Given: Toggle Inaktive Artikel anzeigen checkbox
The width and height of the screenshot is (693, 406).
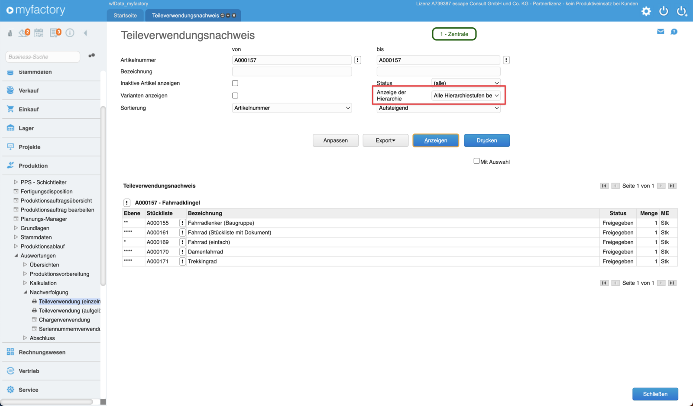Looking at the screenshot, I should click(235, 83).
